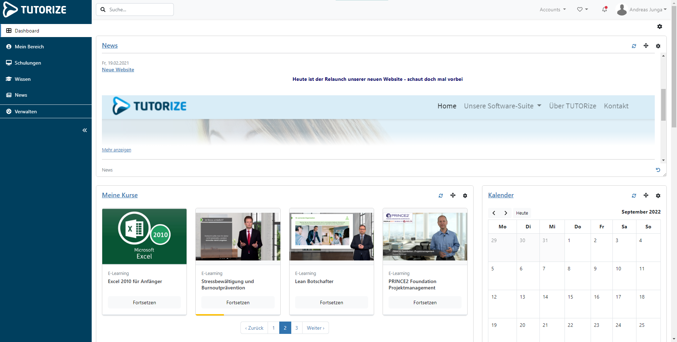Screen dimensions: 677x342
Task: Click the Mein Bereich sidebar icon
Action: click(x=8, y=46)
